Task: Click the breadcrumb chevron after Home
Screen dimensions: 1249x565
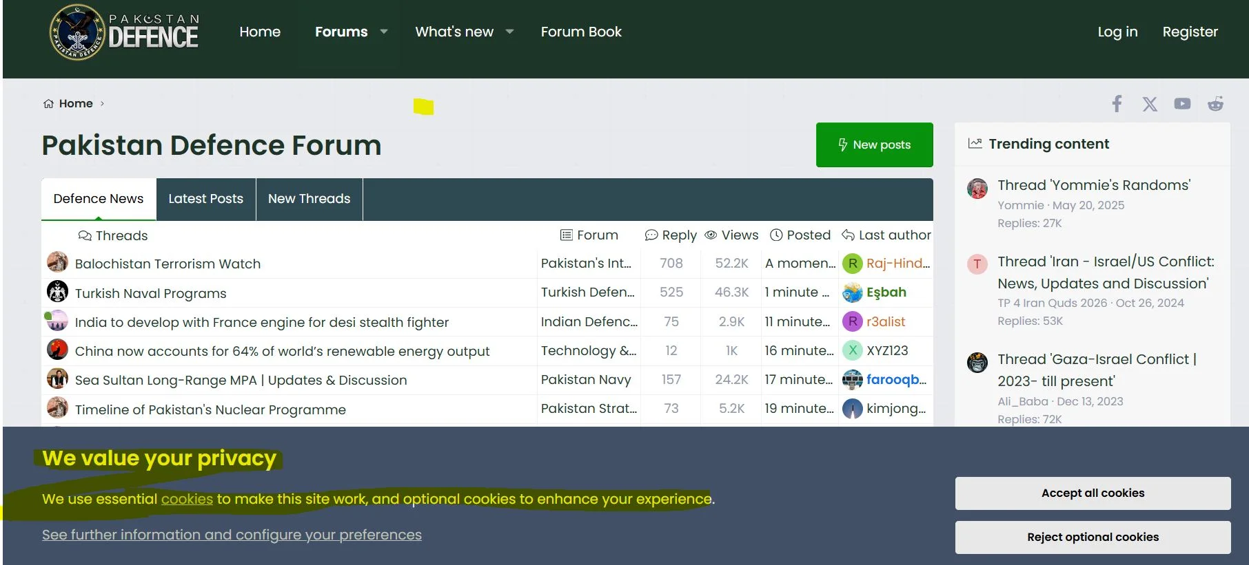Action: (x=103, y=104)
